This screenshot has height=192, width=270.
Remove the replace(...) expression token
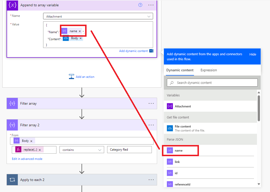(40, 150)
